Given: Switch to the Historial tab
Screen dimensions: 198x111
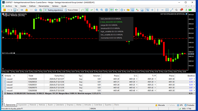Looking at the screenshot, I should (x=33, y=105).
